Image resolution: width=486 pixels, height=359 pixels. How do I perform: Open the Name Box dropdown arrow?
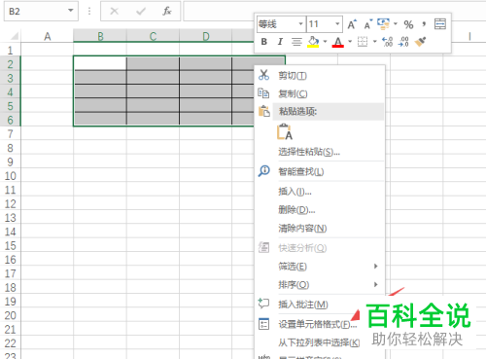pos(70,11)
